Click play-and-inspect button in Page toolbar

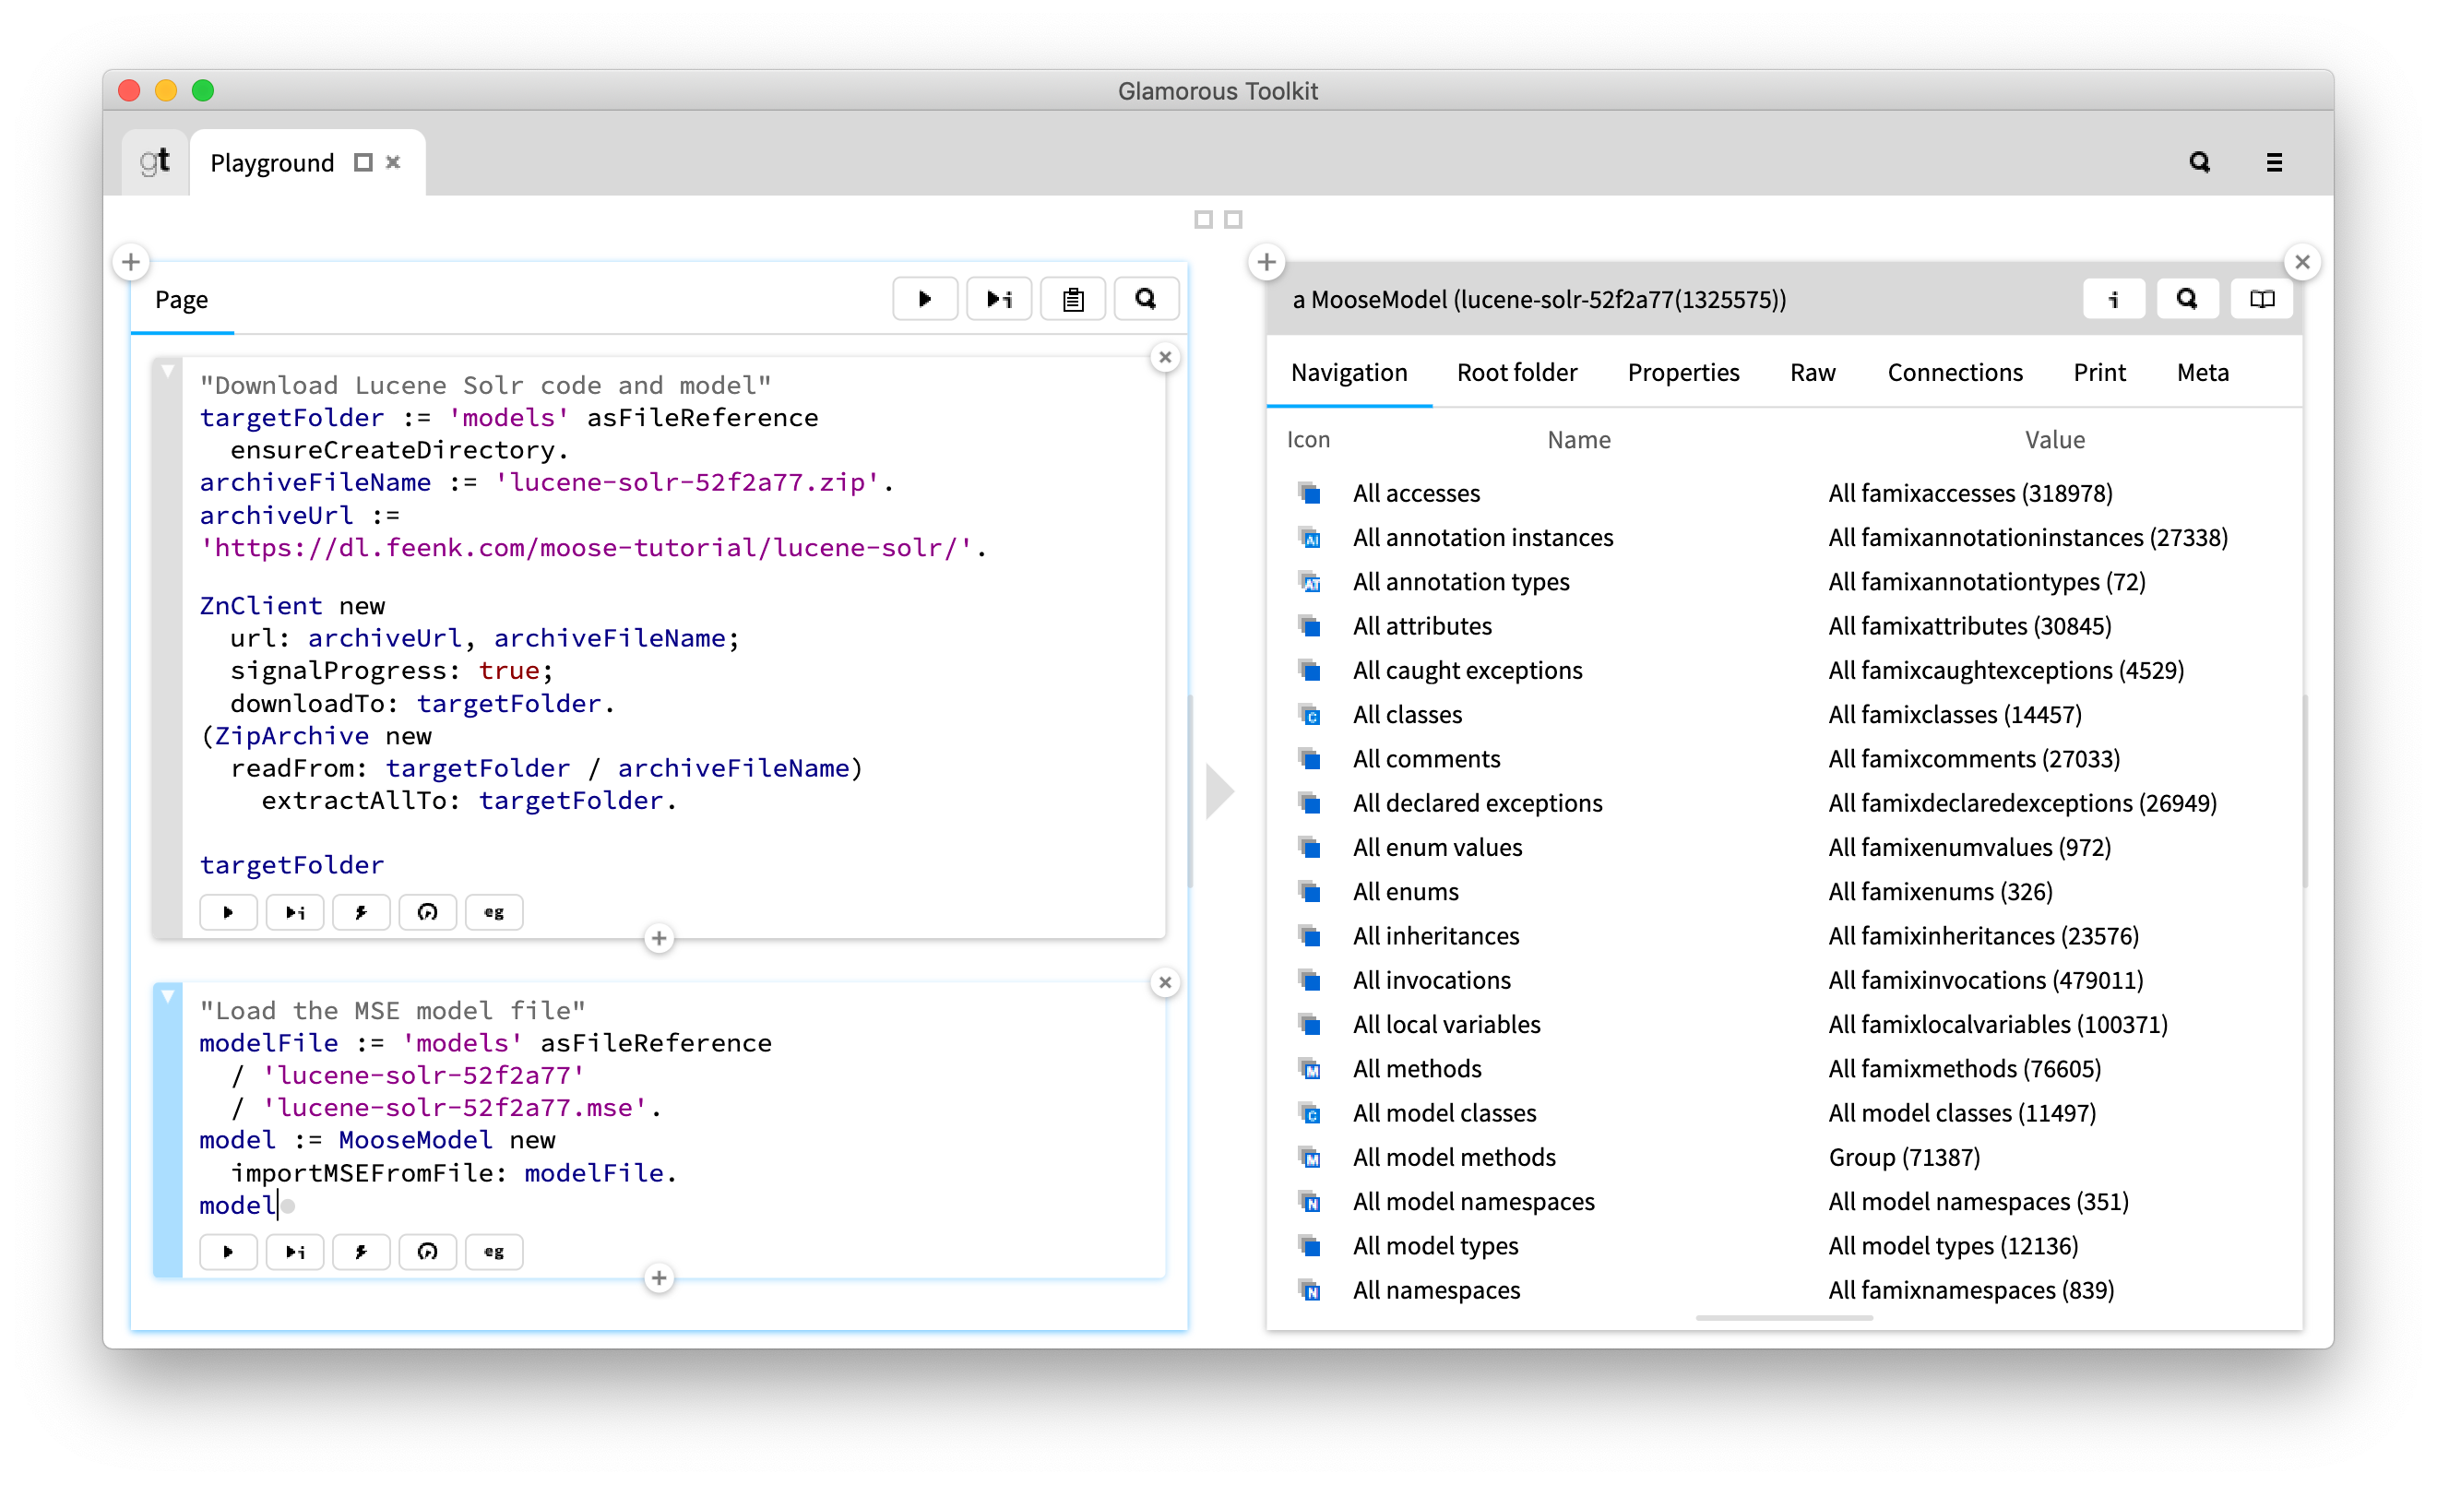coord(998,299)
